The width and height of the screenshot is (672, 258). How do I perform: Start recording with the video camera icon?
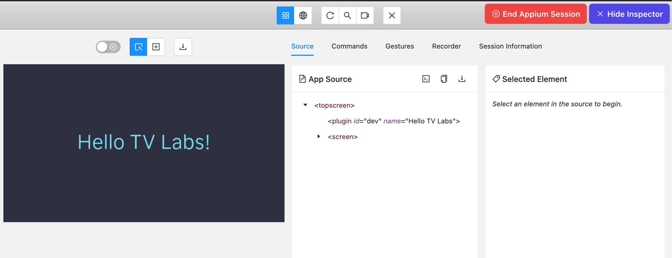(x=365, y=15)
